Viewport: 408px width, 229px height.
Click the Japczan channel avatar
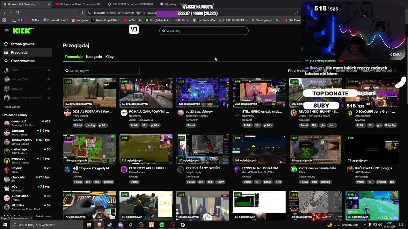(x=67, y=113)
